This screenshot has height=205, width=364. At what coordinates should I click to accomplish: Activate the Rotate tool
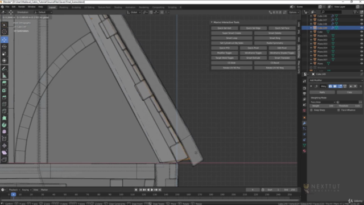coord(4,47)
